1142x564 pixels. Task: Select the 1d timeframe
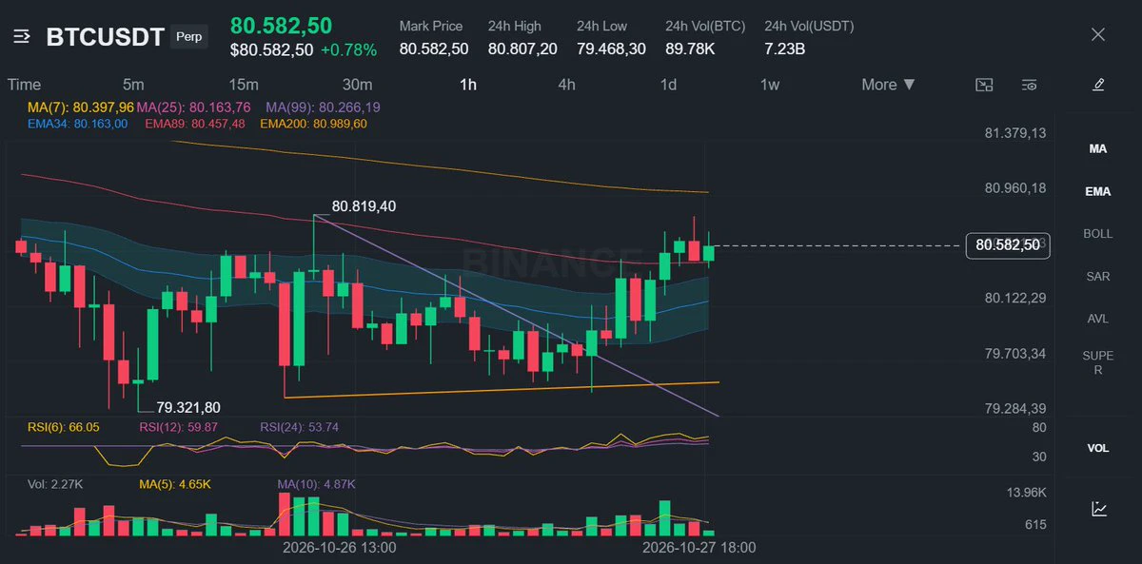tap(669, 85)
